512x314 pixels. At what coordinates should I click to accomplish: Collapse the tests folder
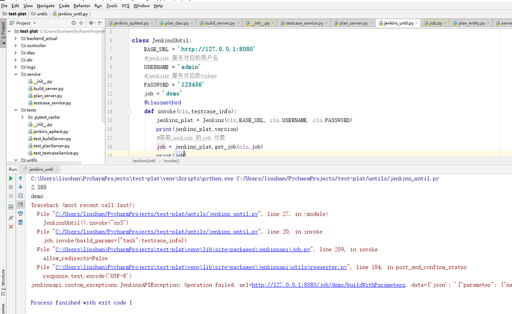coord(15,111)
